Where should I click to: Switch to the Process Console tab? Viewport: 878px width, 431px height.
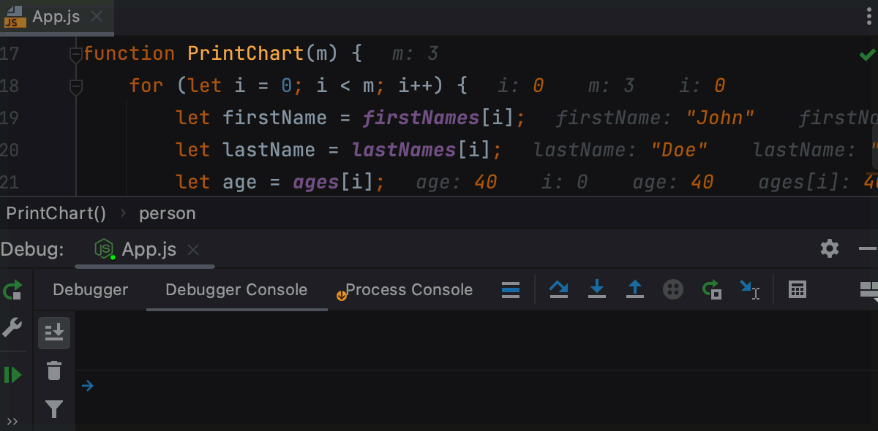[x=408, y=290]
